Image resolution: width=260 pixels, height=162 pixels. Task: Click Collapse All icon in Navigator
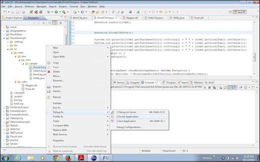click(x=50, y=23)
